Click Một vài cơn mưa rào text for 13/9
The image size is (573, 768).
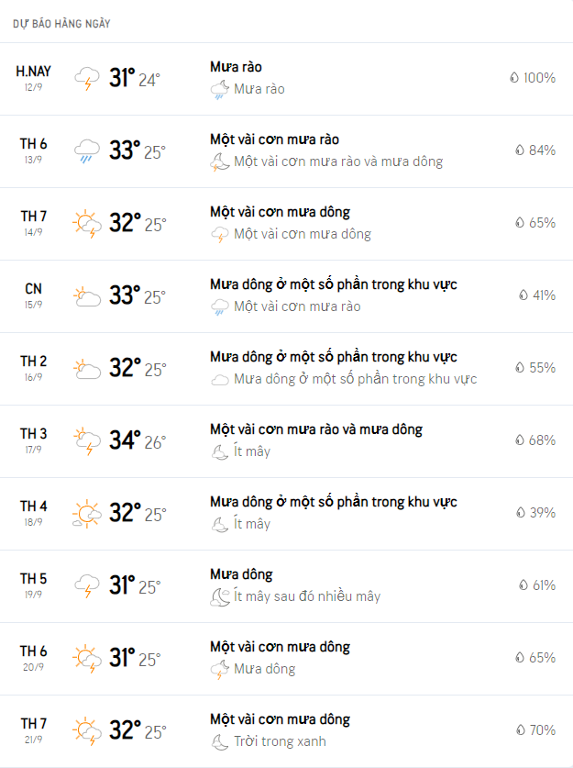274,139
